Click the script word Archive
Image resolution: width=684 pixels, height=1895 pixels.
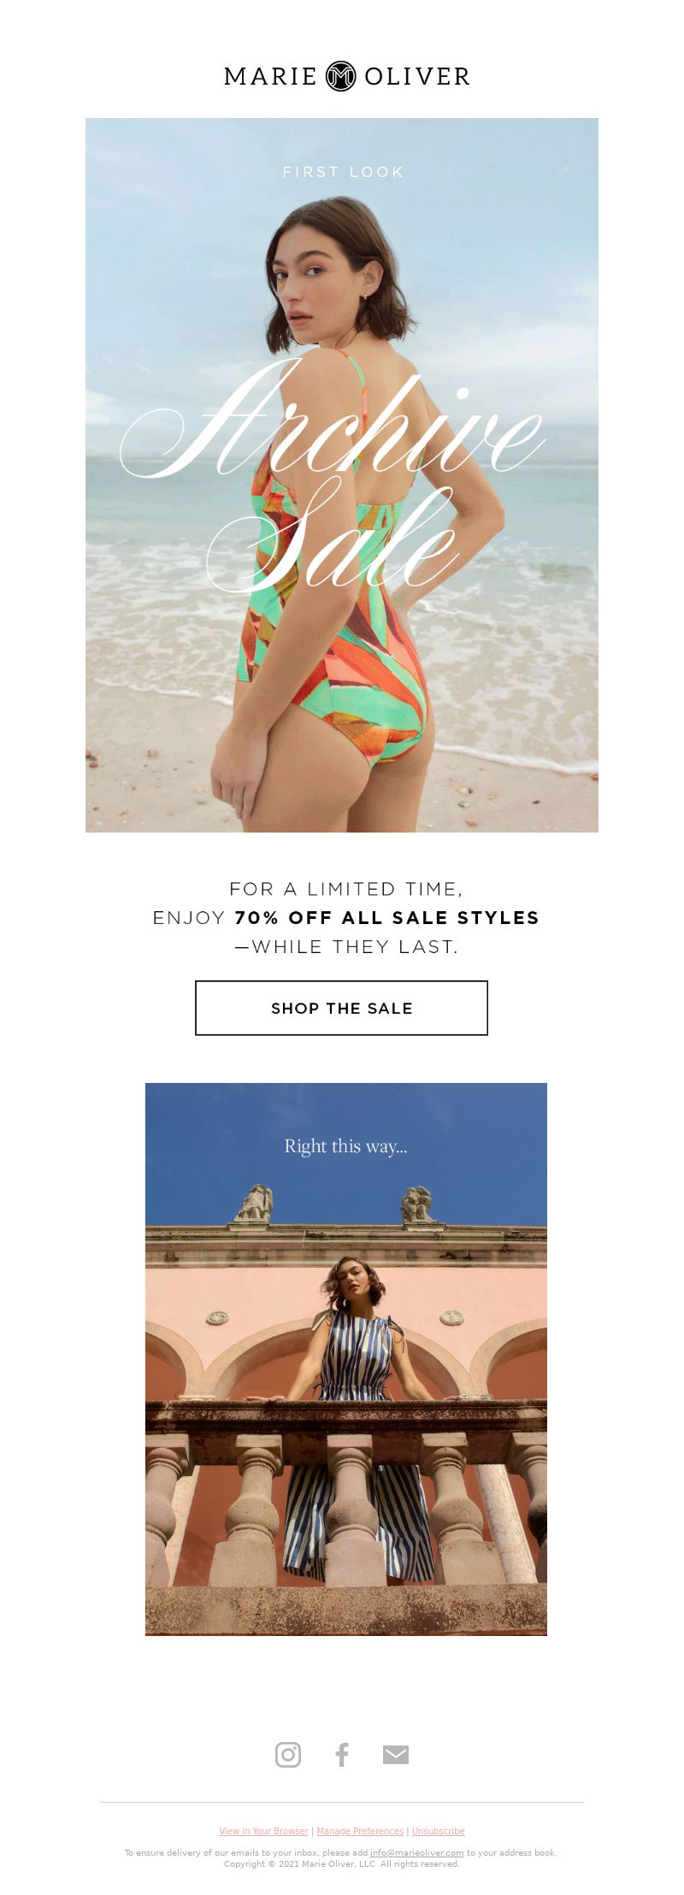tap(333, 419)
